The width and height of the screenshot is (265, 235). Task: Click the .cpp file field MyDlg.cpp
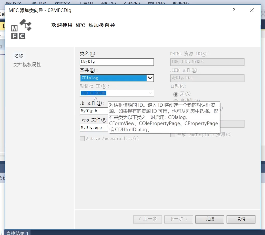tap(94, 128)
